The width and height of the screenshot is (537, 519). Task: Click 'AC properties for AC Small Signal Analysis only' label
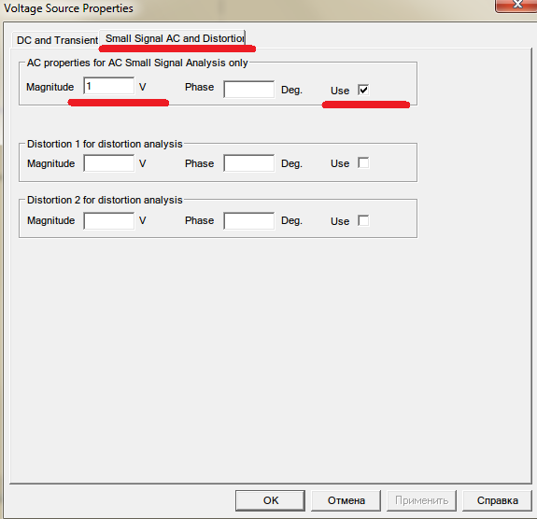click(x=137, y=63)
